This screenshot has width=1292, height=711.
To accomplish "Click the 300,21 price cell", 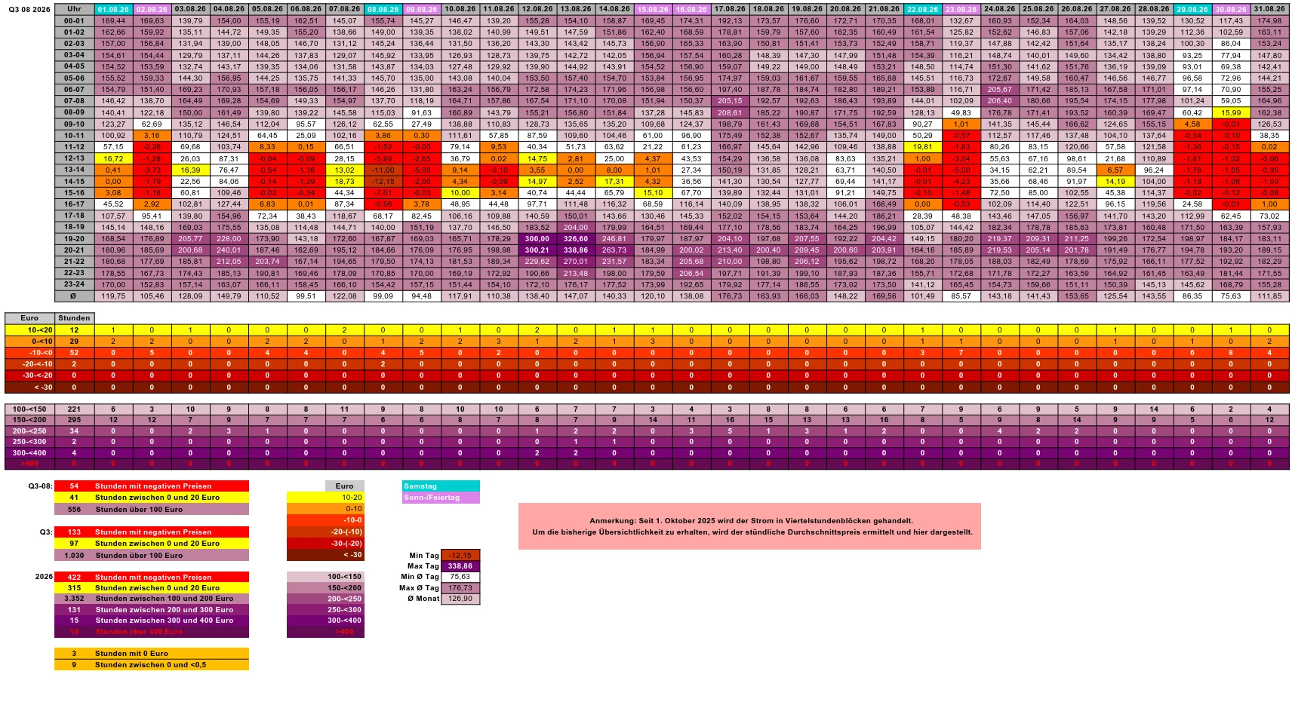I will [x=537, y=250].
